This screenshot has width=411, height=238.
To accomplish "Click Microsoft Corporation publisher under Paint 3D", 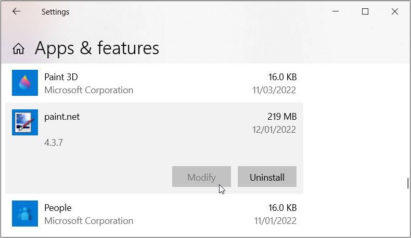I will [x=88, y=90].
